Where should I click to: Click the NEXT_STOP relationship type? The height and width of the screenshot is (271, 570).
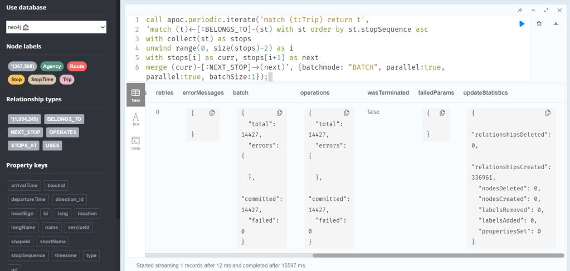[25, 132]
